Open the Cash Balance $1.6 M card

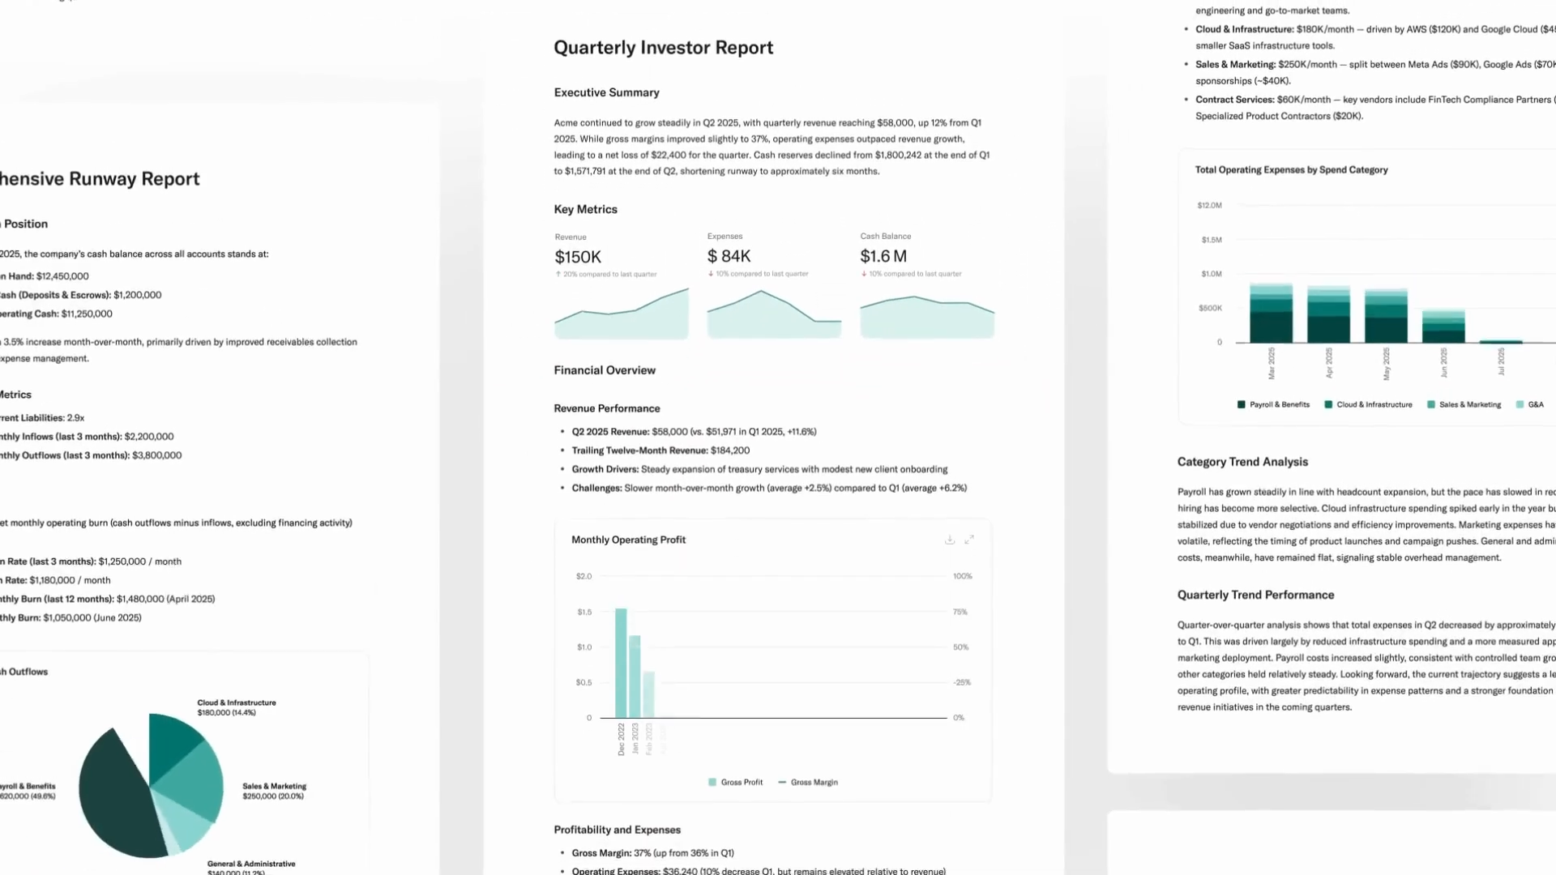pyautogui.click(x=883, y=256)
